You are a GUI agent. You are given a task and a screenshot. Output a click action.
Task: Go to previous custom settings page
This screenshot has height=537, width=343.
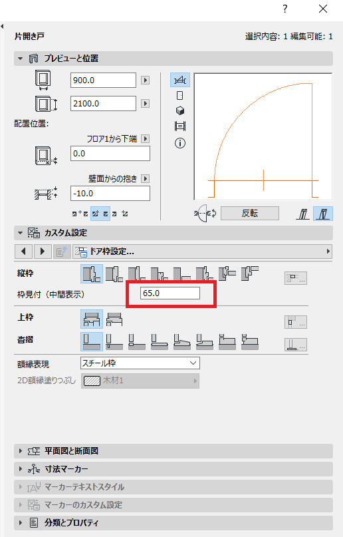[x=23, y=252]
